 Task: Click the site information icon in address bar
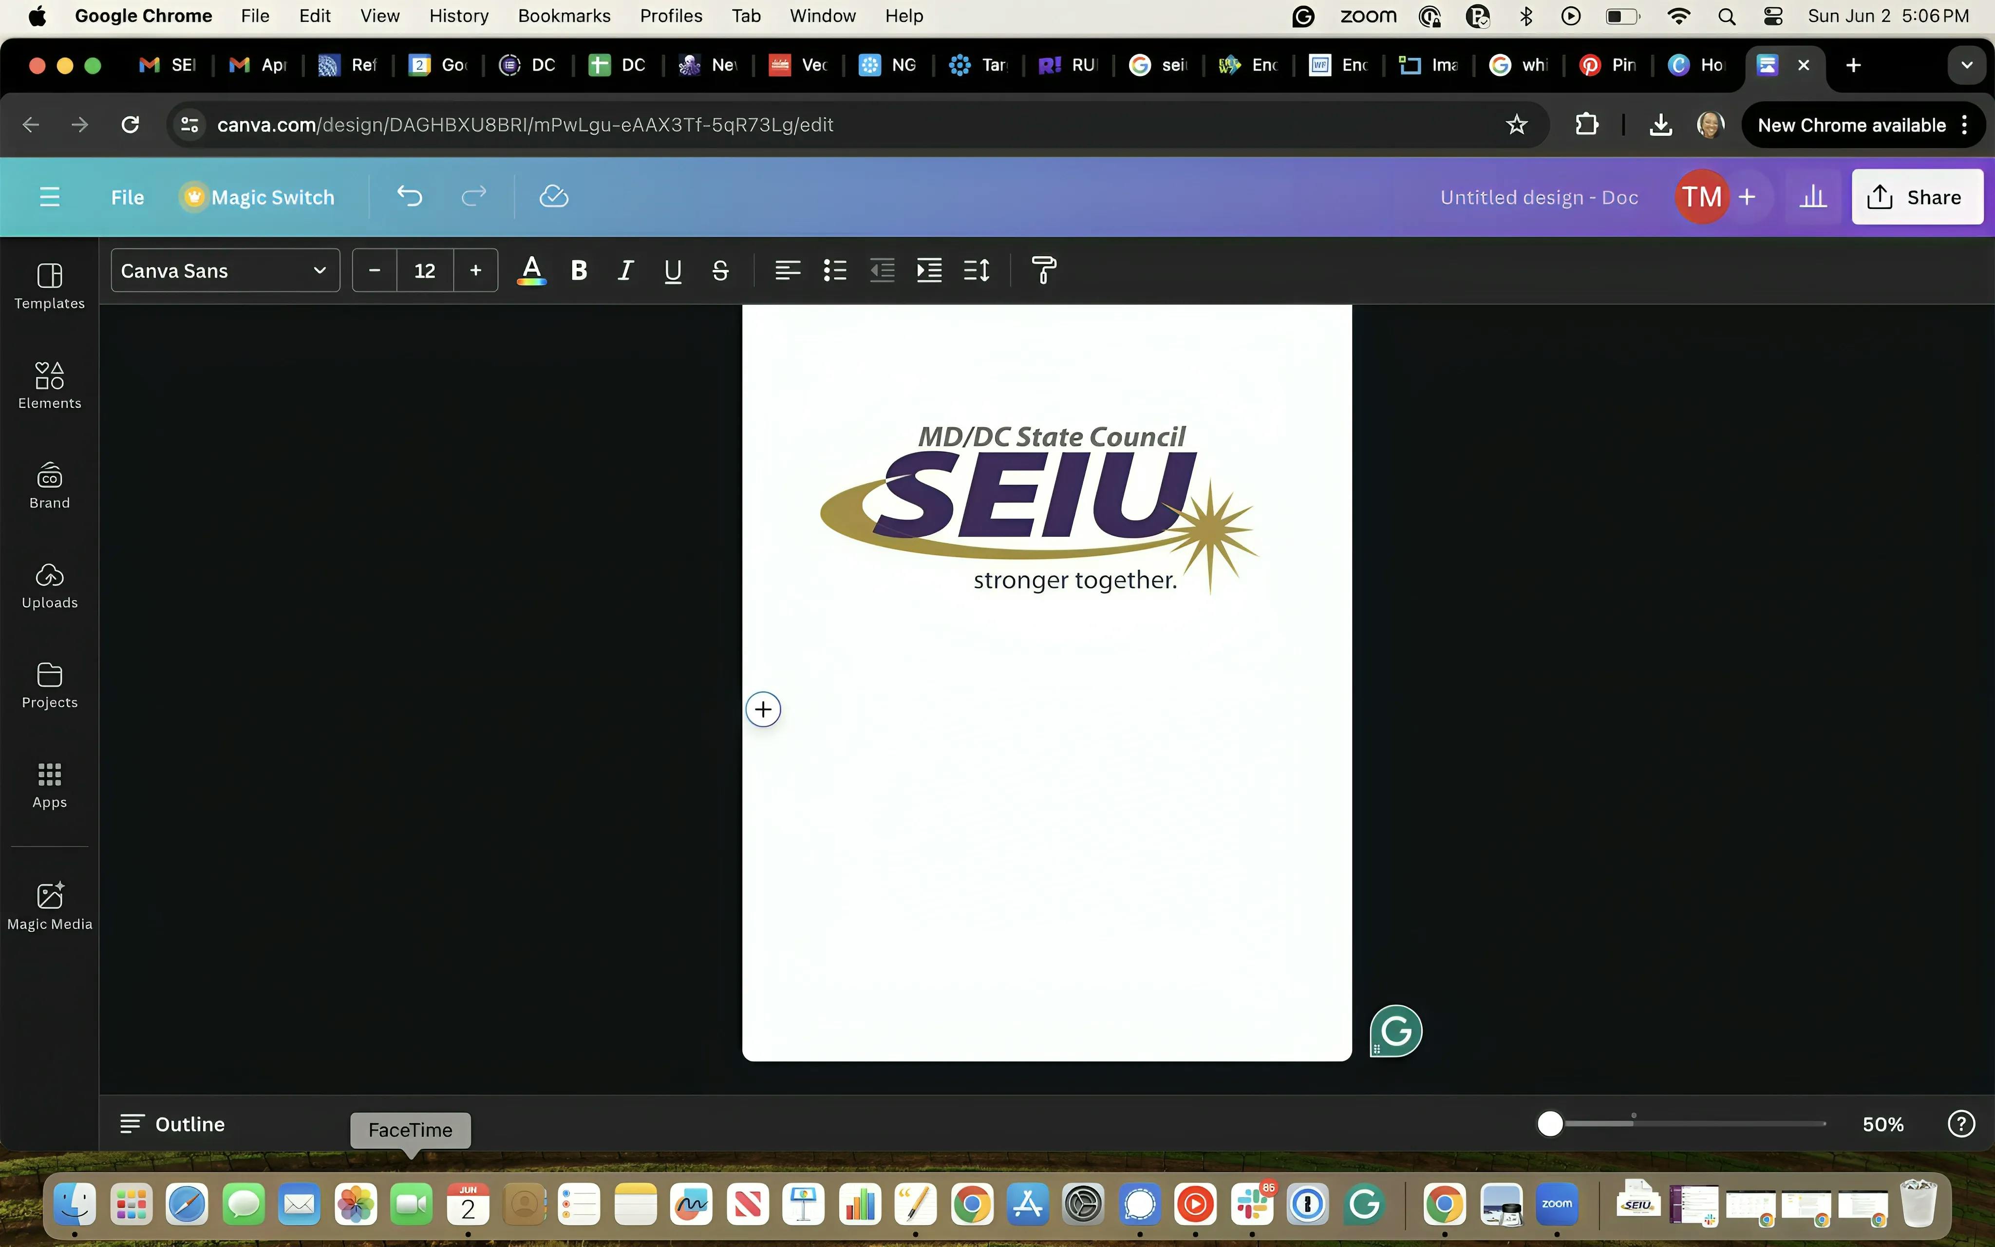click(x=189, y=125)
